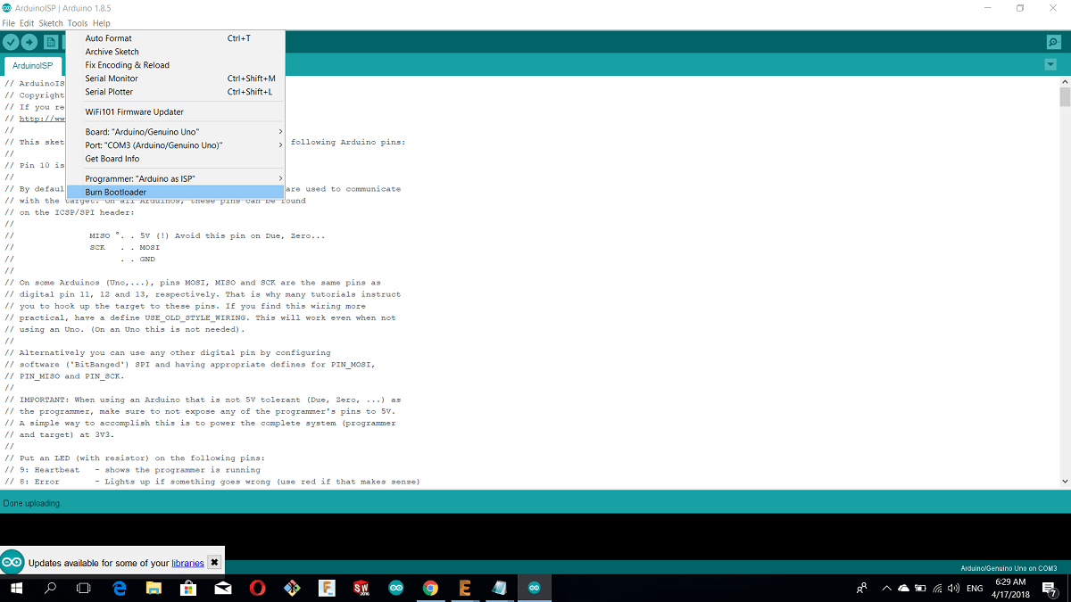Click the scrollbar up arrow in editor

[x=1065, y=81]
